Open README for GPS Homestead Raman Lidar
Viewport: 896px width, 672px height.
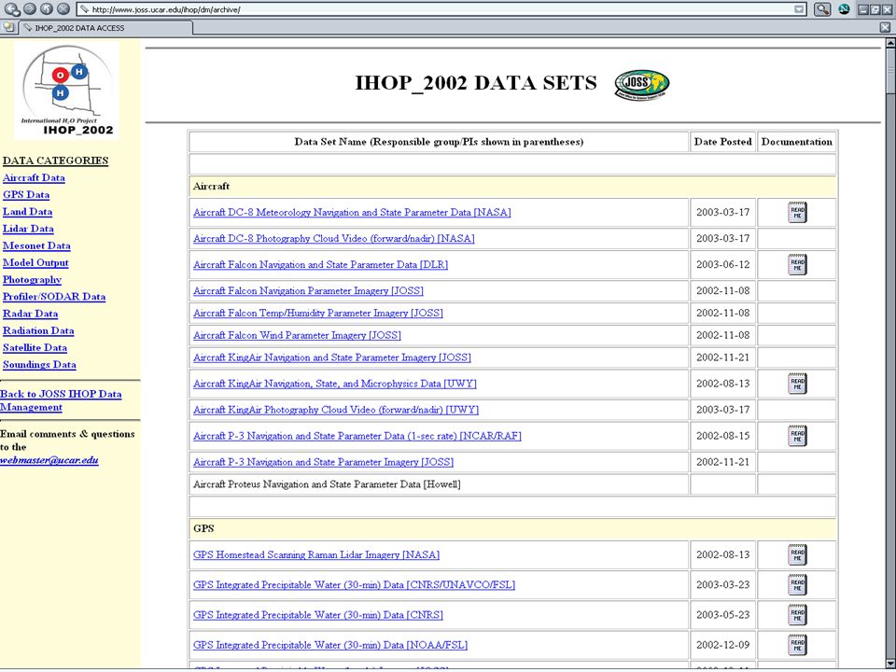[797, 554]
